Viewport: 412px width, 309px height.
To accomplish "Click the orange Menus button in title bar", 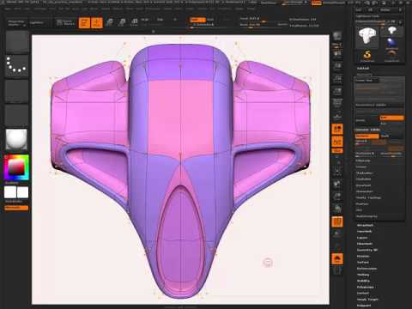I will [316, 3].
